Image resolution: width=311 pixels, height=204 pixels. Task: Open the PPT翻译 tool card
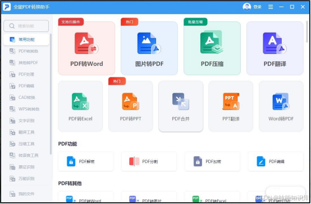point(231,106)
